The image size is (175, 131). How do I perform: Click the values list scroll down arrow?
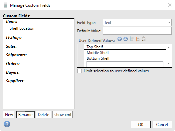169,63
